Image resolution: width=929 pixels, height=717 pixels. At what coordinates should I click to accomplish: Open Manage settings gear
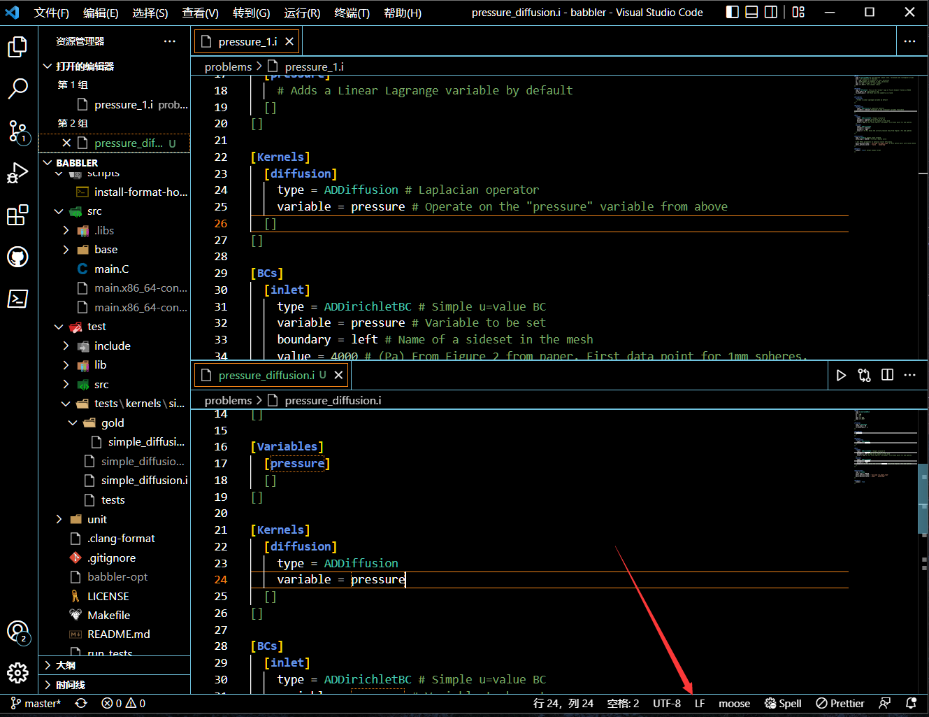[x=17, y=673]
